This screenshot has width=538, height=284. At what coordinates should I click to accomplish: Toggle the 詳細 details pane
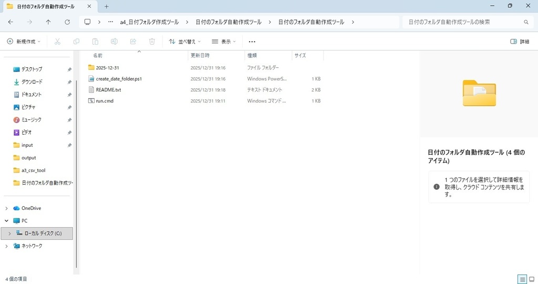tap(520, 42)
